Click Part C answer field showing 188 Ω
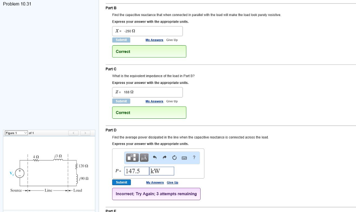 click(x=147, y=92)
